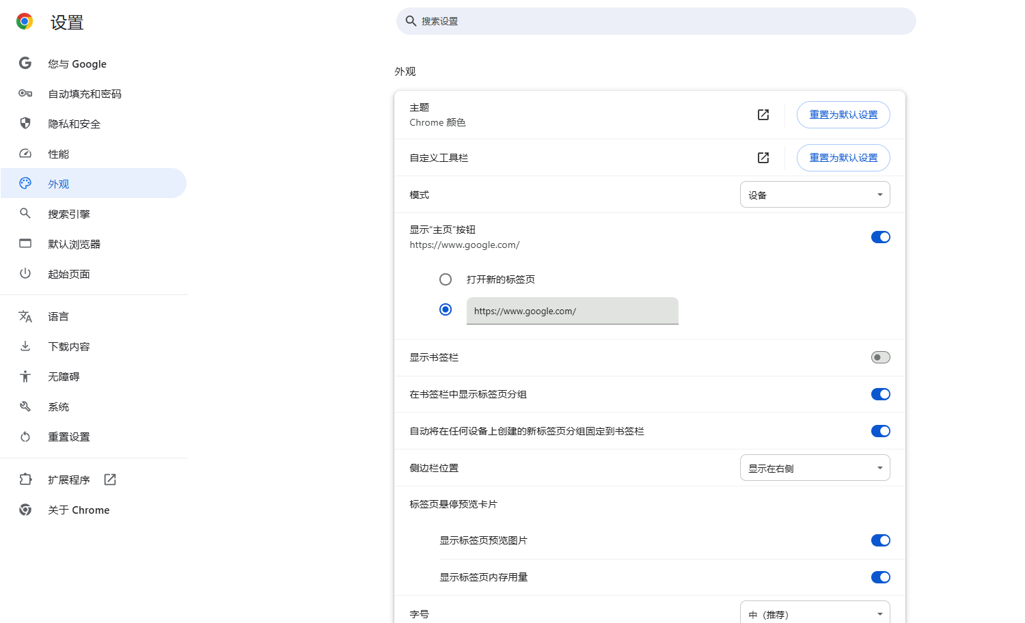Click the speedometer icon for 性能
This screenshot has height=623, width=1025.
pos(25,154)
